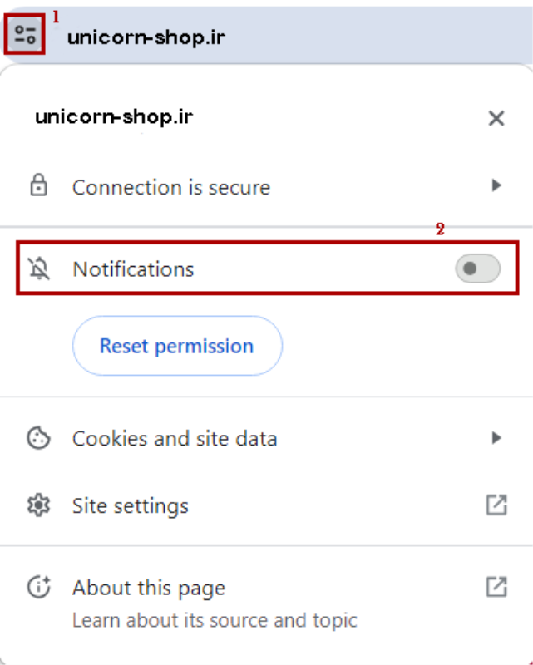Screen dimensions: 533x665
Task: Open Cookies and site data entry
Action: point(175,438)
